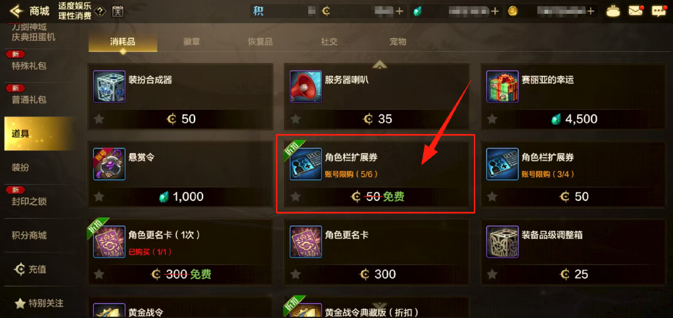Toggle favorite star on 装备品级调整箱
The width and height of the screenshot is (673, 318).
[x=492, y=274]
